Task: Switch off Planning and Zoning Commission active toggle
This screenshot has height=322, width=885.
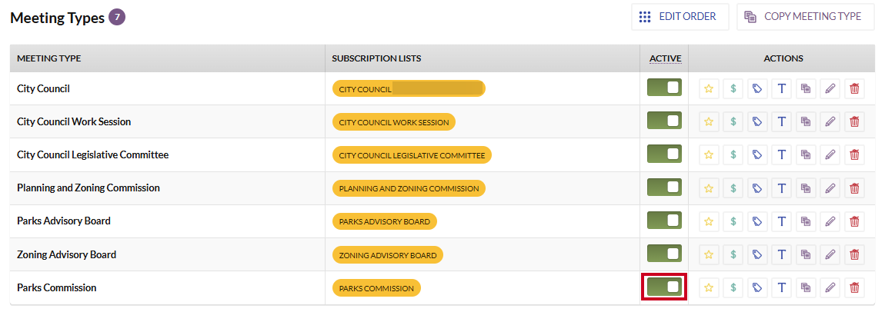Action: 664,188
